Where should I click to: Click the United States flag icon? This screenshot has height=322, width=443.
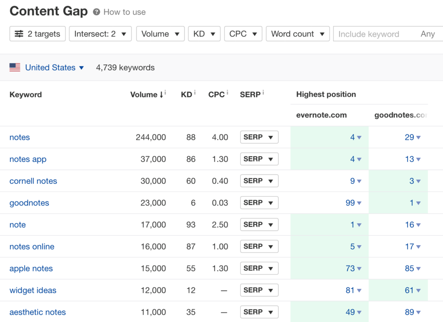(x=15, y=67)
